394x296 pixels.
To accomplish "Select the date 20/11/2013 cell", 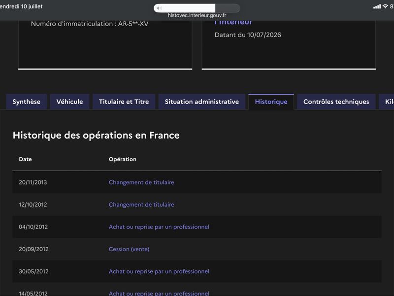I will pyautogui.click(x=33, y=182).
